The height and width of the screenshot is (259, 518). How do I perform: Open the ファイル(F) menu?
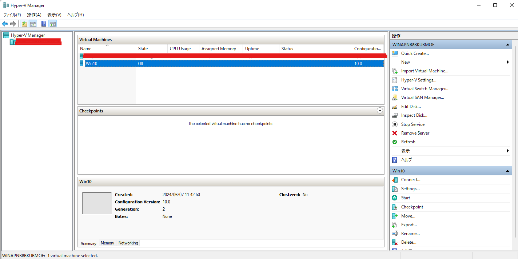click(12, 15)
